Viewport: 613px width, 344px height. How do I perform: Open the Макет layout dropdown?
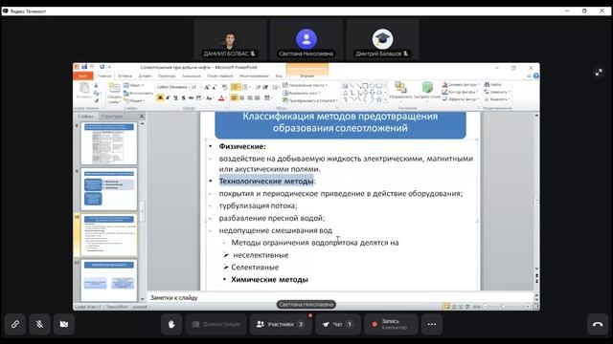pos(134,85)
